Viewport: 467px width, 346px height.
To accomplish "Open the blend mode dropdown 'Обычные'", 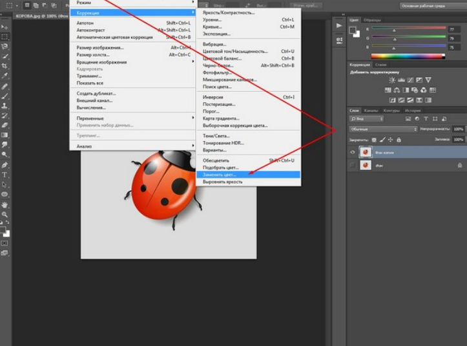I will (383, 129).
